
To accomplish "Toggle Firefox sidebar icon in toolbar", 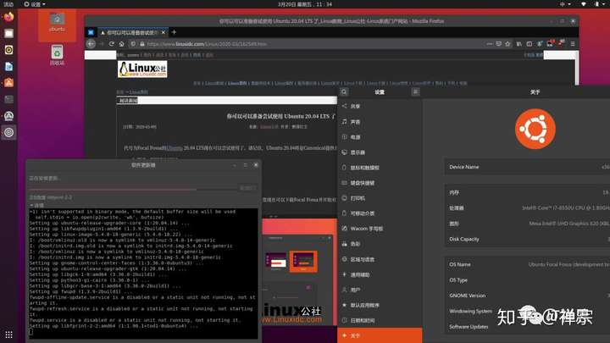I will coord(529,44).
